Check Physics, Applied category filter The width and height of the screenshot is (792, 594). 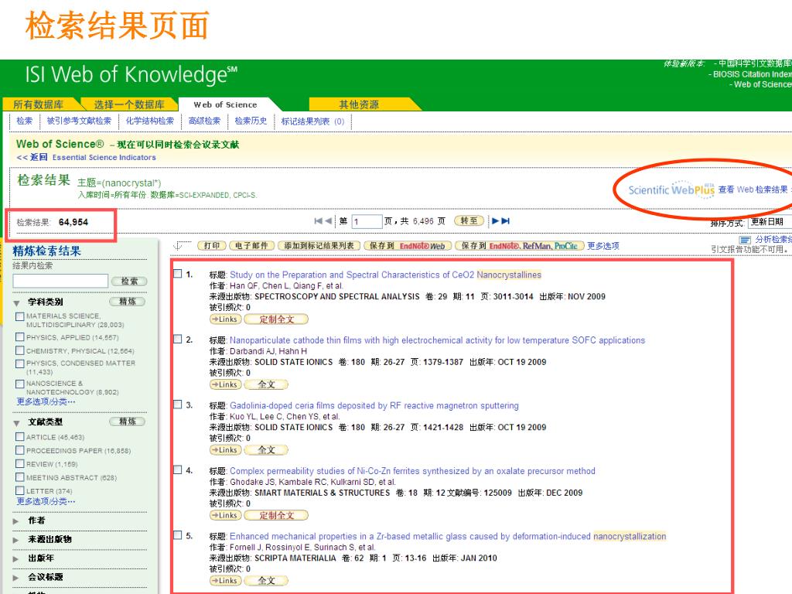(x=19, y=337)
